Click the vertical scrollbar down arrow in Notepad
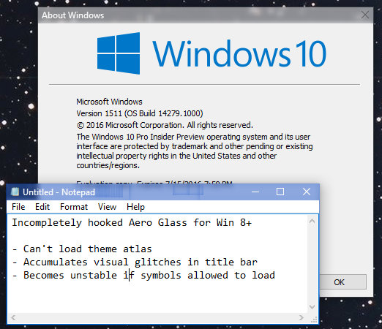The height and width of the screenshot is (329, 382). tap(312, 306)
